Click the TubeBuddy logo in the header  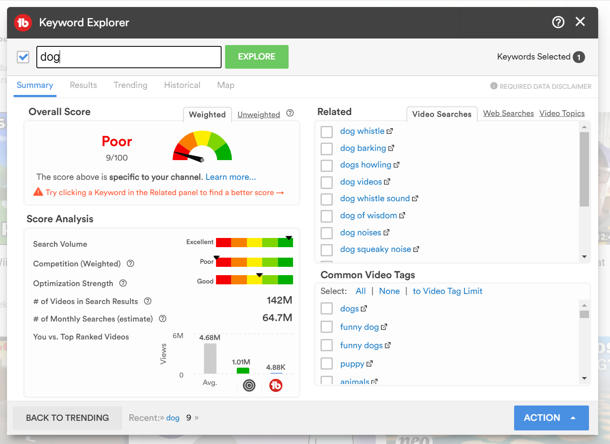tap(23, 22)
